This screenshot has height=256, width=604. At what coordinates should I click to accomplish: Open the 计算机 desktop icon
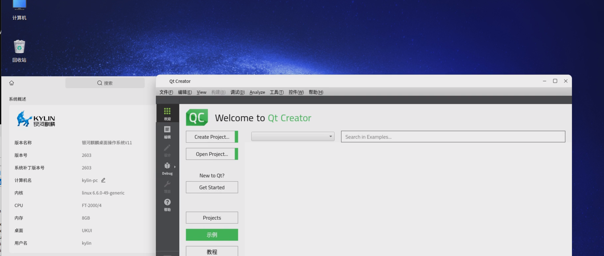click(x=19, y=11)
